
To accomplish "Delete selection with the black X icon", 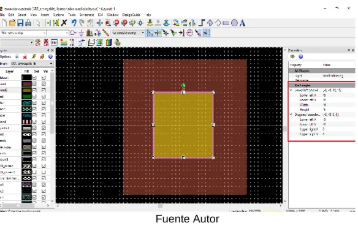I will [64, 23].
